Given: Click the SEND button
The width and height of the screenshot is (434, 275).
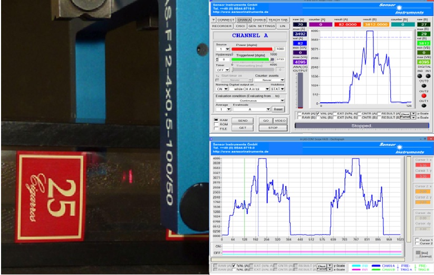Looking at the screenshot, I should pos(243,121).
